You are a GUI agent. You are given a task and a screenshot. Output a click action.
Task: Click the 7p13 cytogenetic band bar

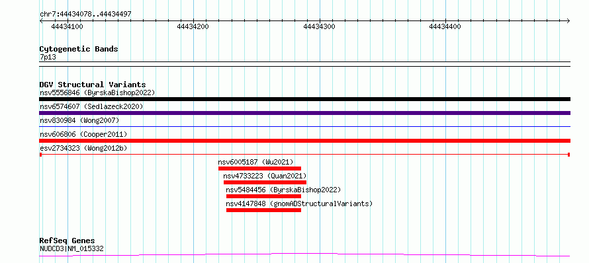tap(304, 64)
